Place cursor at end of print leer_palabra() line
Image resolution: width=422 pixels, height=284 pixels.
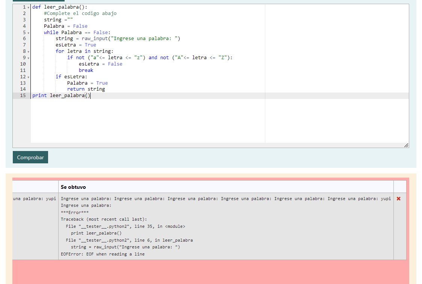[x=91, y=96]
